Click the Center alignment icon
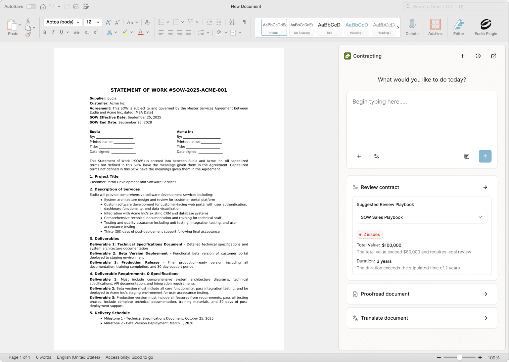The height and width of the screenshot is (362, 509). 170,32
